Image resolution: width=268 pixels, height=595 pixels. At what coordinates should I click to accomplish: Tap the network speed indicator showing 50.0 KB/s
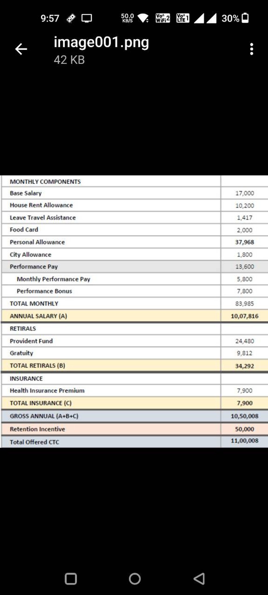click(x=127, y=18)
